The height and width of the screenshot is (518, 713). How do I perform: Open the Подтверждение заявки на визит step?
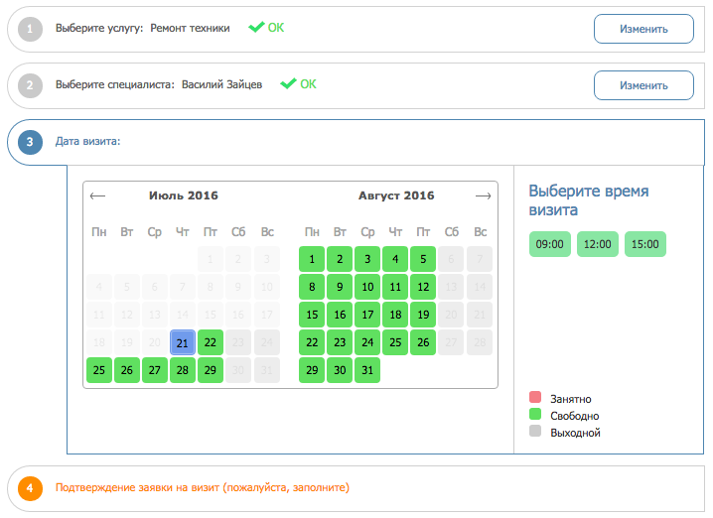pyautogui.click(x=356, y=488)
